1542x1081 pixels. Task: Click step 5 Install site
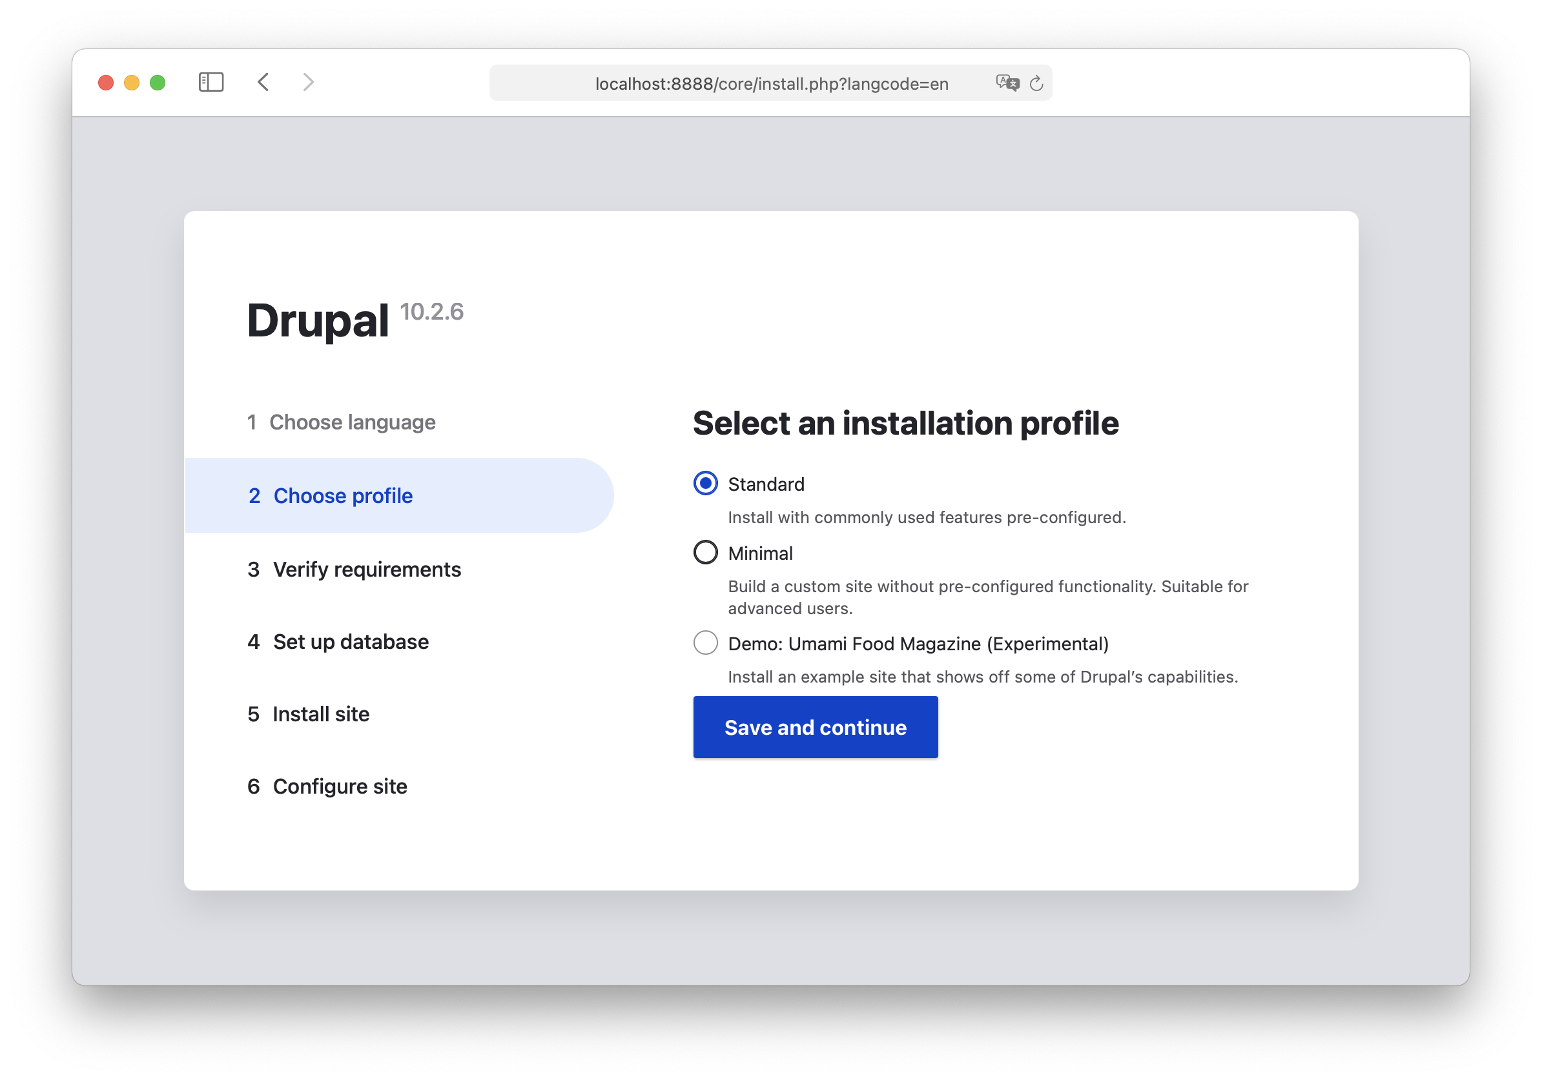[x=308, y=714]
